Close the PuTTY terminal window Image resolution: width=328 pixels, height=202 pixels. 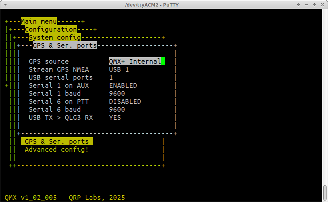pos(322,5)
